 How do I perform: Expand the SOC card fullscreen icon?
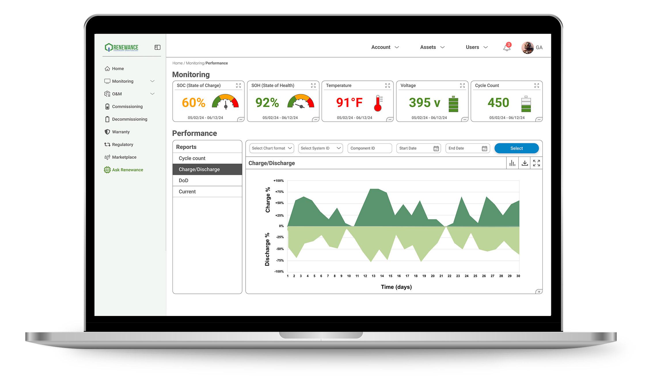[238, 86]
